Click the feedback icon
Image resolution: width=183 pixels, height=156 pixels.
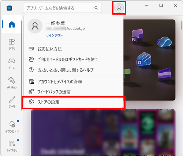[x=31, y=92]
